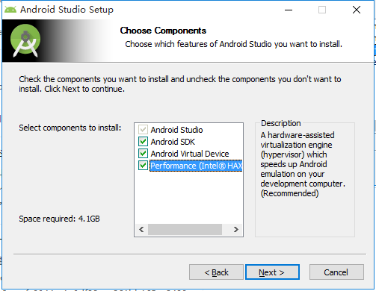Go to the Next setup page

(272, 272)
